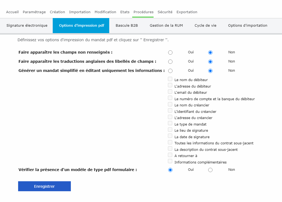Select Non for pdf form template check
Viewport: 282px width, 202px height.
(210, 170)
